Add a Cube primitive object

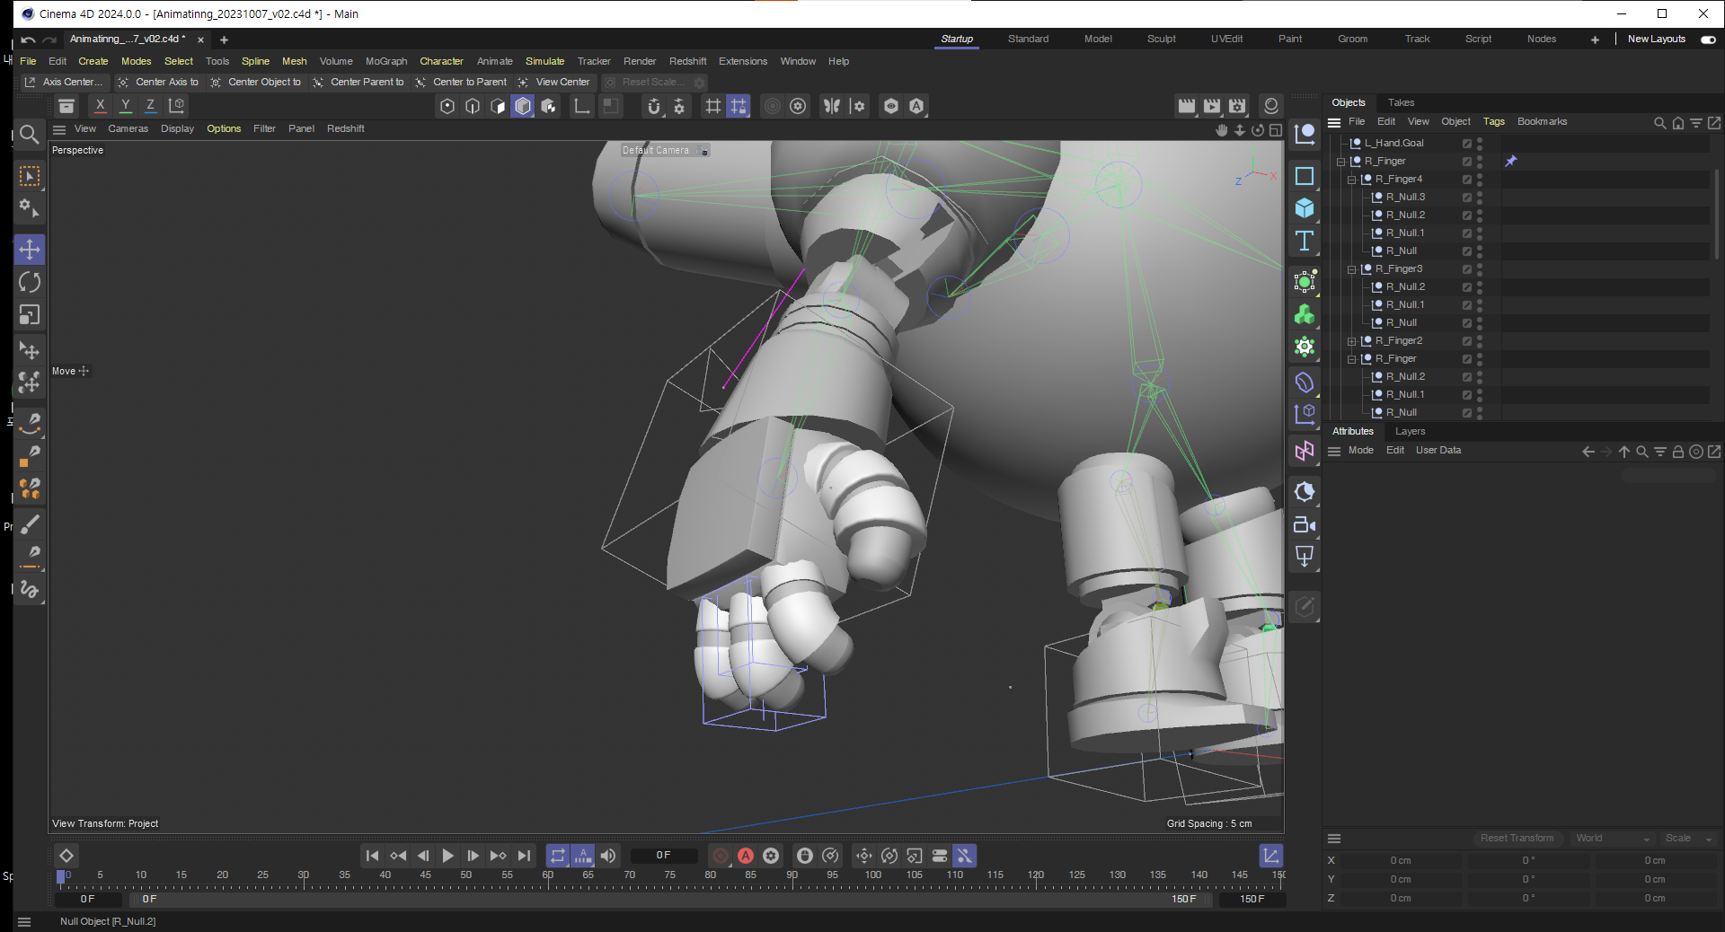(x=1305, y=208)
